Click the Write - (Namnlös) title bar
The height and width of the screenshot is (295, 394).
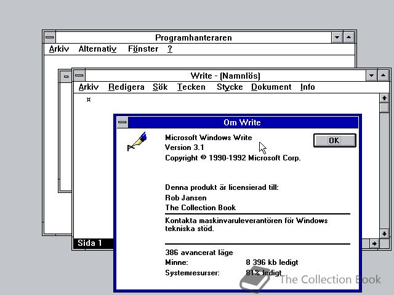click(x=225, y=76)
